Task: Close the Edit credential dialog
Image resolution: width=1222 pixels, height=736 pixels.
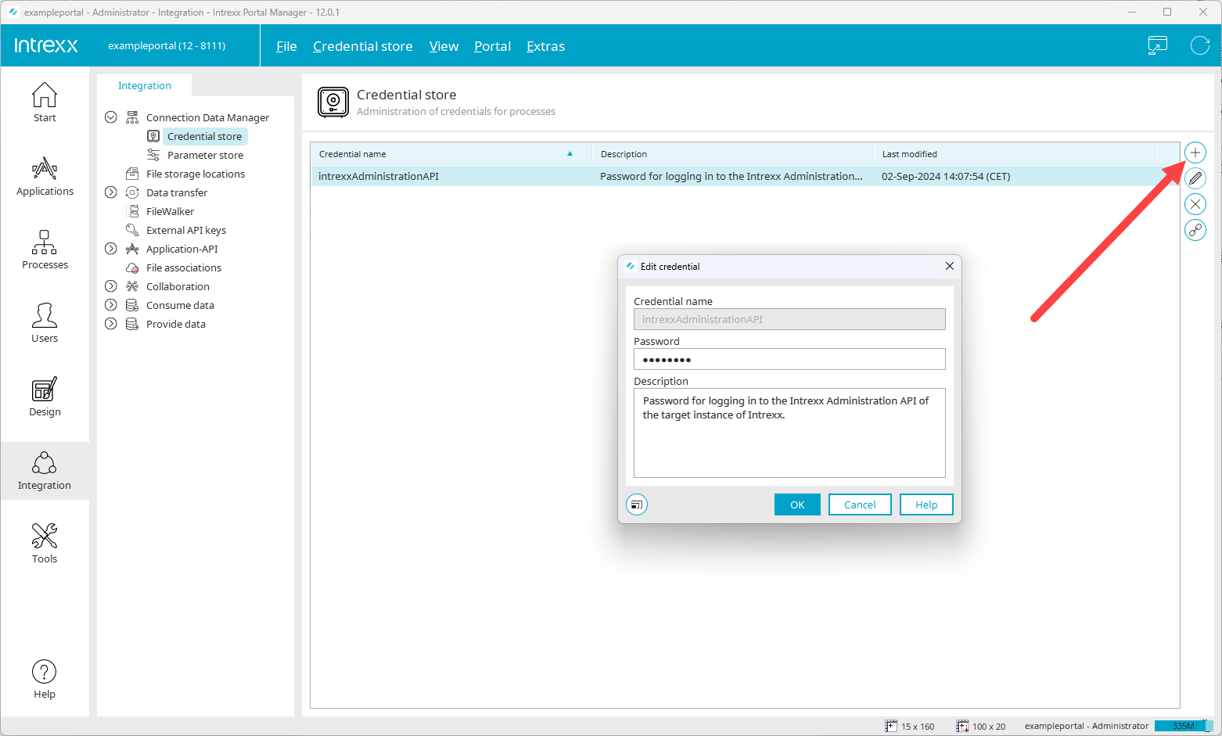Action: pyautogui.click(x=949, y=266)
